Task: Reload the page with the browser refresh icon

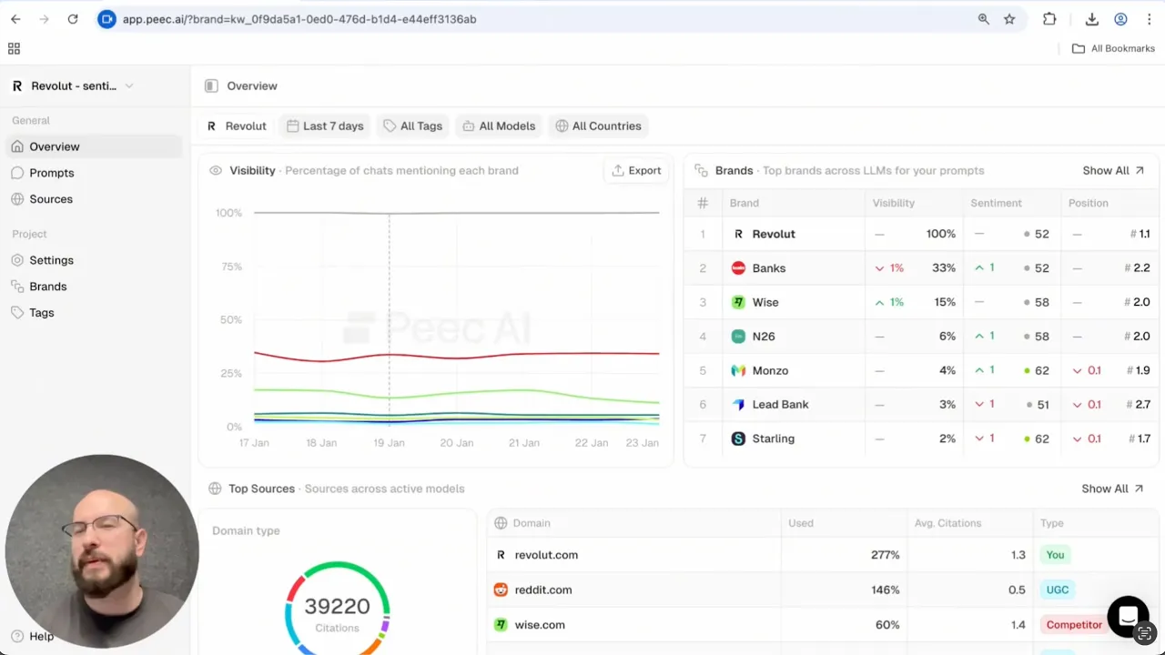Action: [73, 19]
